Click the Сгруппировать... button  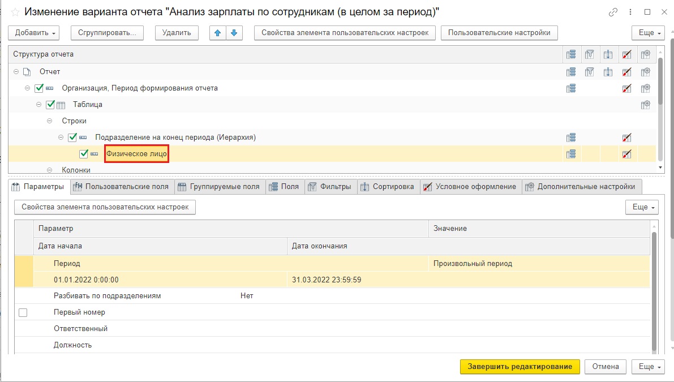coord(107,33)
